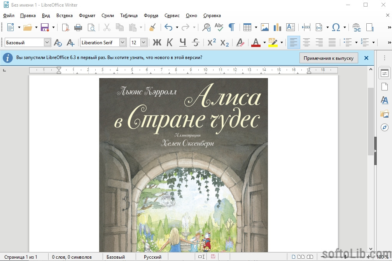Create a new style from selection
392x261 pixels.
click(70, 42)
